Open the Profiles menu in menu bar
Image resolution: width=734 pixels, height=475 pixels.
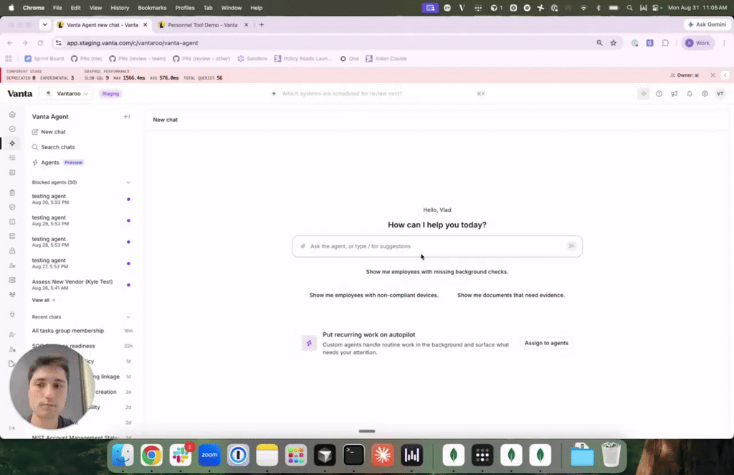click(x=184, y=7)
